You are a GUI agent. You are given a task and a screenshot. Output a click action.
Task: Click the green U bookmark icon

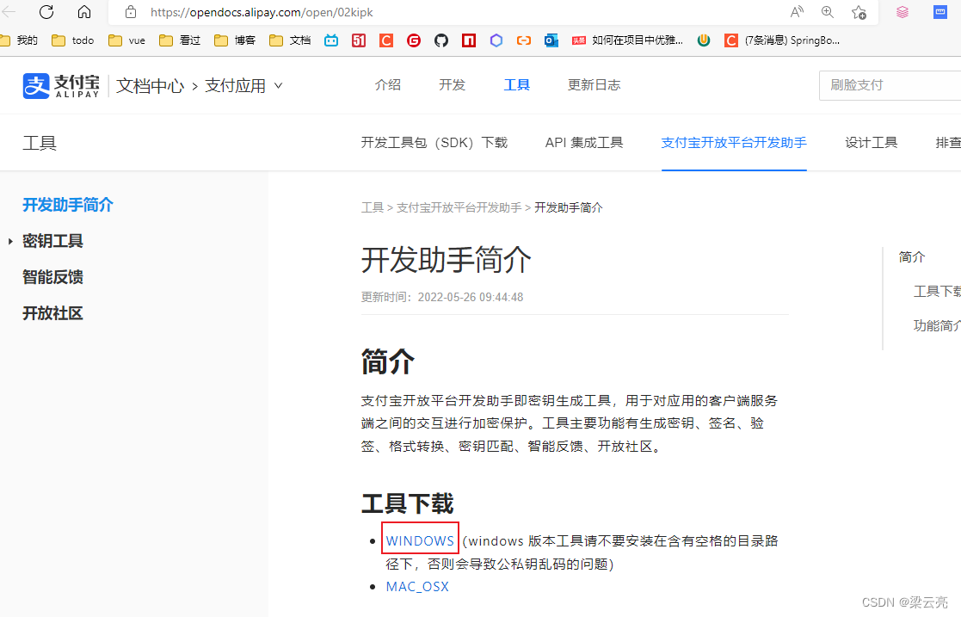pyautogui.click(x=704, y=40)
